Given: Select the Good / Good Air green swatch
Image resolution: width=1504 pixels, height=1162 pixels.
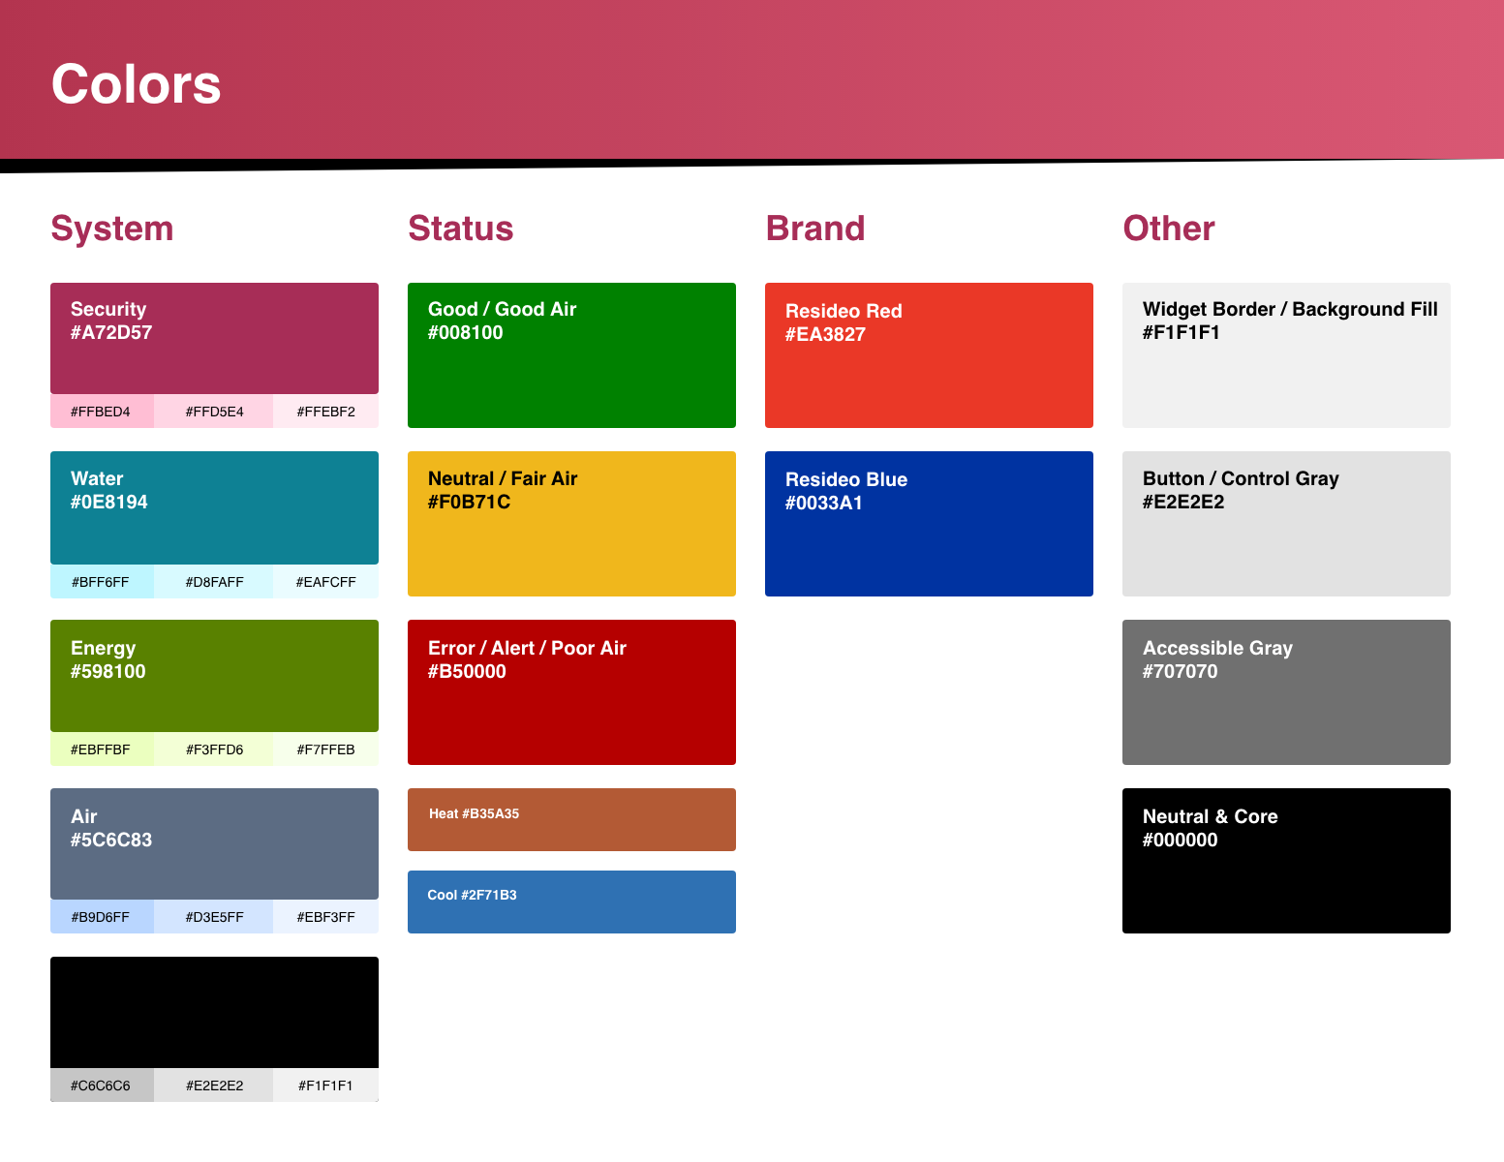Looking at the screenshot, I should click(x=571, y=355).
